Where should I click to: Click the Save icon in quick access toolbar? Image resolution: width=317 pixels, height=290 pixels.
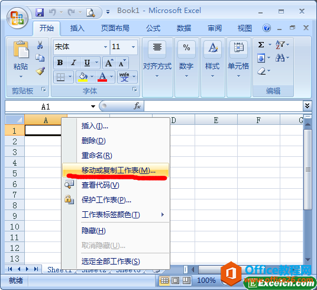pyautogui.click(x=40, y=12)
